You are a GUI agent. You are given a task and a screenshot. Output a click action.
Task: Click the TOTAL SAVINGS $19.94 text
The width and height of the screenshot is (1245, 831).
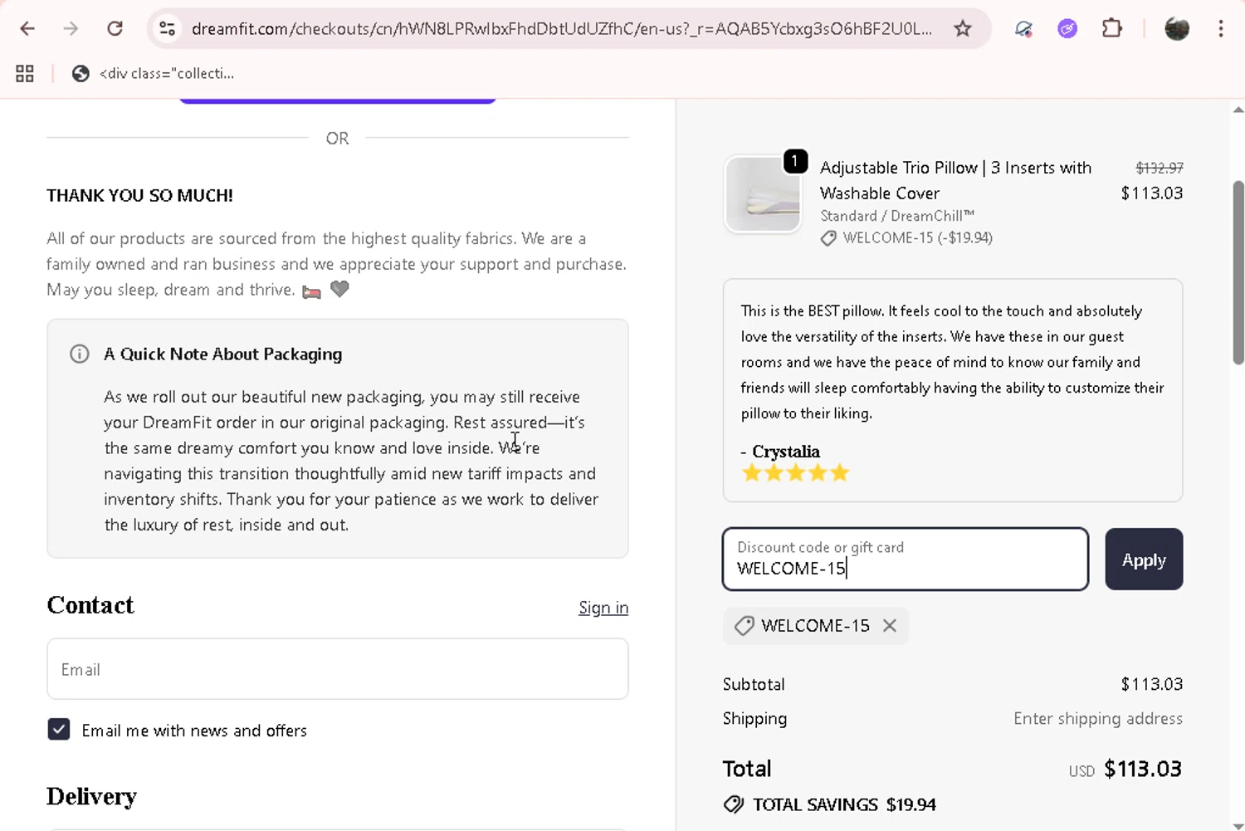tap(844, 805)
